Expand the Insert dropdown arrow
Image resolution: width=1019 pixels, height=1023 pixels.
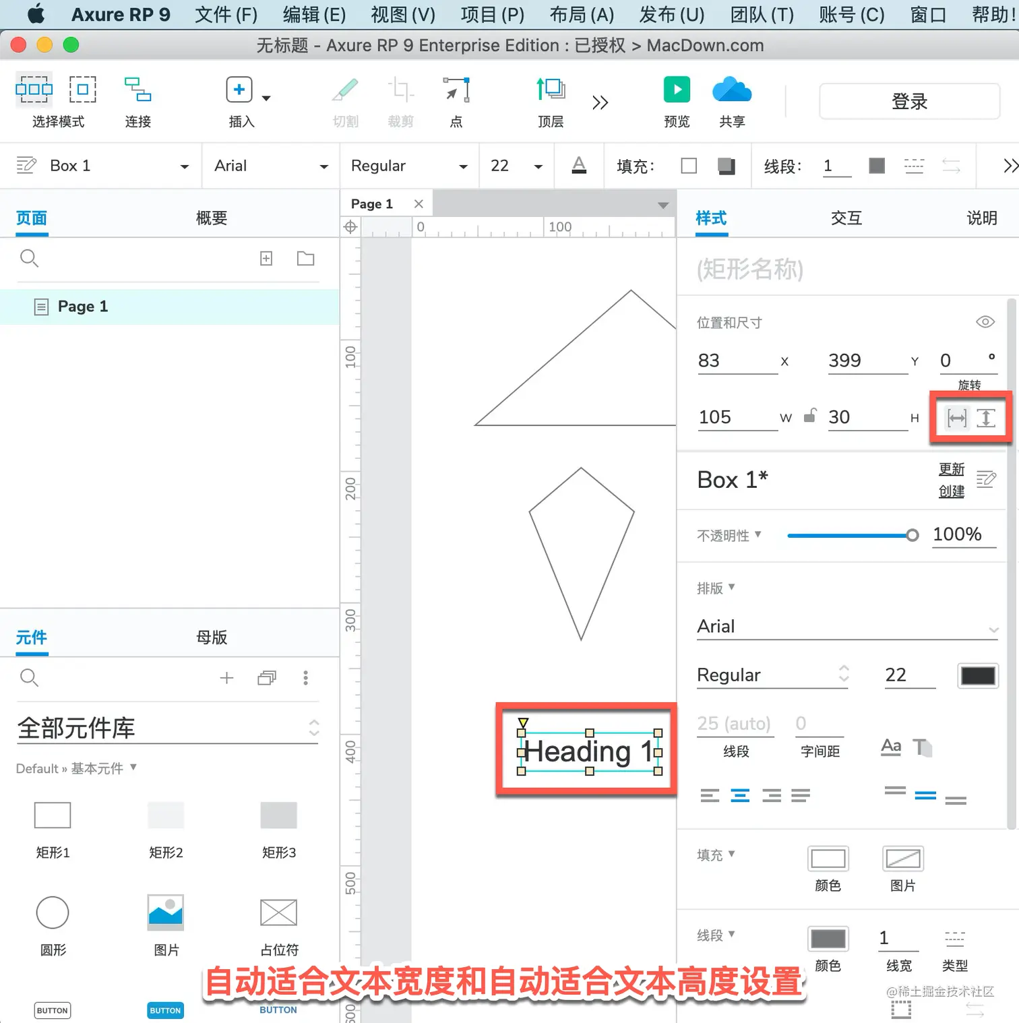point(266,98)
